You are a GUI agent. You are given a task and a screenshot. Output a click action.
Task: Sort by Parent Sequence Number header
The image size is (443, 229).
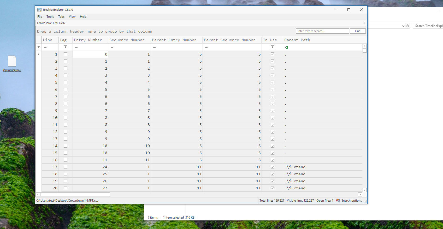click(x=232, y=40)
